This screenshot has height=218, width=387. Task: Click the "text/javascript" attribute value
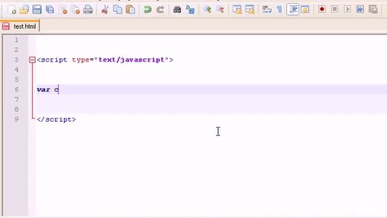(x=132, y=60)
